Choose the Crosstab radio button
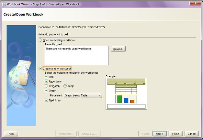Image resolution: width=203 pixels, height=140 pixels. [x=46, y=86]
